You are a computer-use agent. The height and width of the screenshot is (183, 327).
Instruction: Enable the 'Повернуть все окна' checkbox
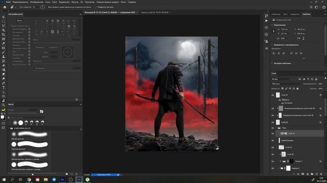click(96, 7)
